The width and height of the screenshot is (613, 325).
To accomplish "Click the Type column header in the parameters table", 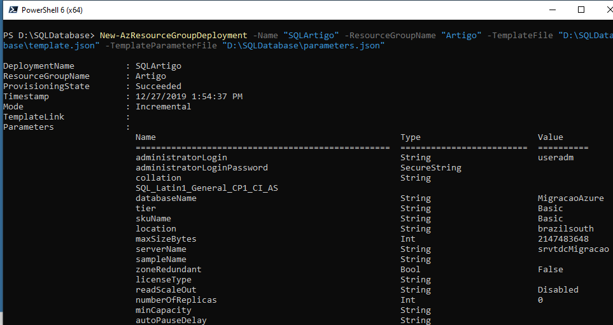I will tap(411, 137).
